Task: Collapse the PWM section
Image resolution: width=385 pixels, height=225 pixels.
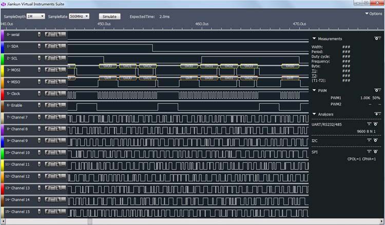Action: (x=314, y=90)
